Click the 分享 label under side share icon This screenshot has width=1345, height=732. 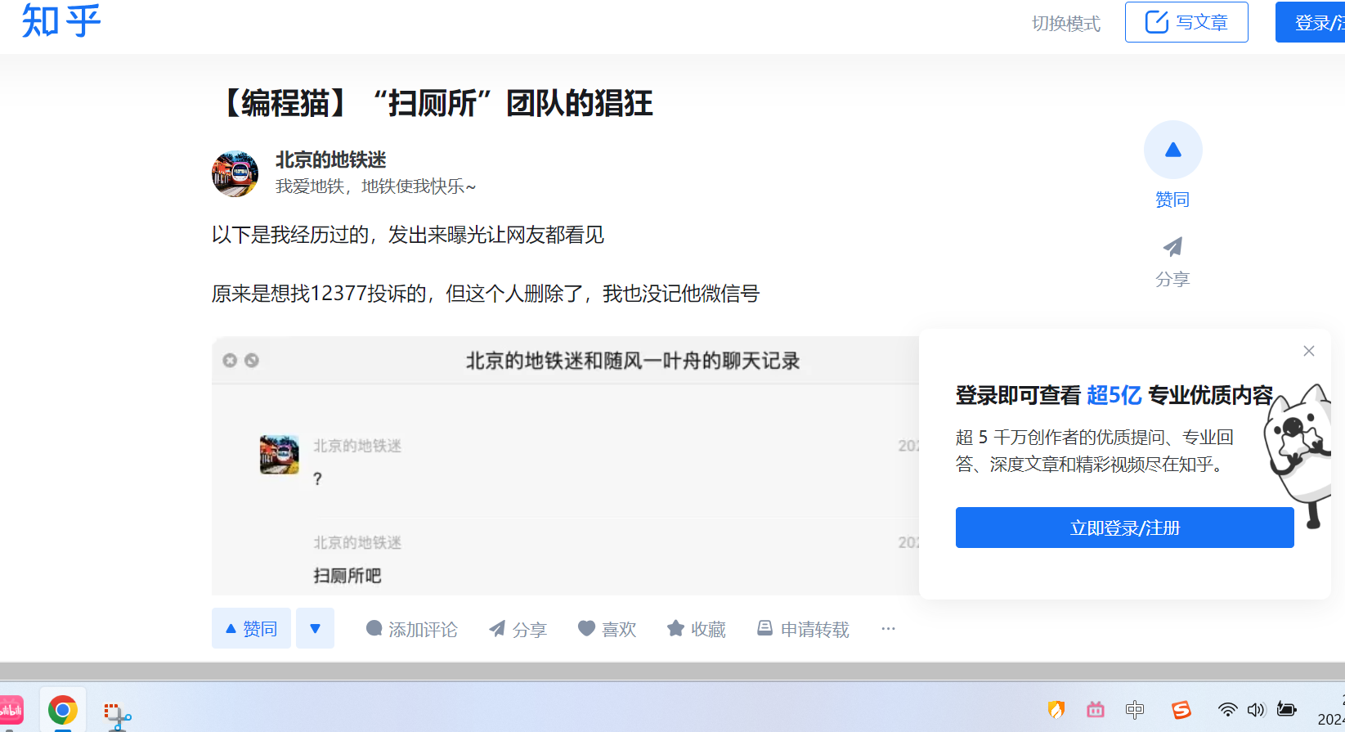1172,279
